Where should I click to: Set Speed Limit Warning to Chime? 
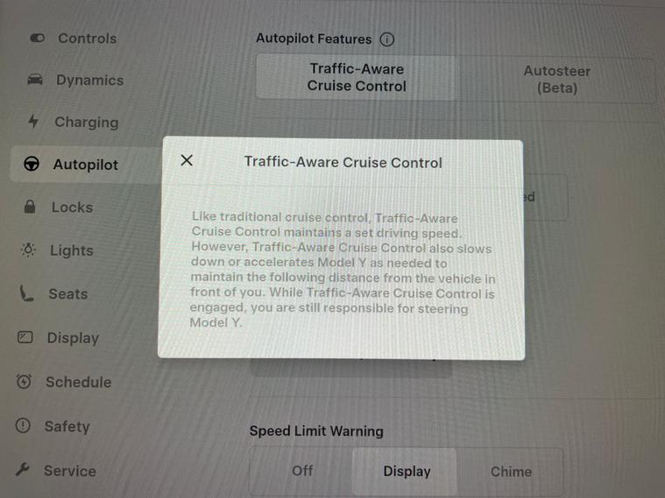tap(511, 472)
